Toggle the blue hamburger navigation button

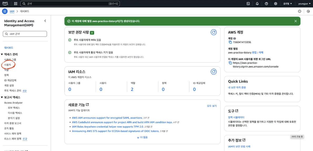5,11
